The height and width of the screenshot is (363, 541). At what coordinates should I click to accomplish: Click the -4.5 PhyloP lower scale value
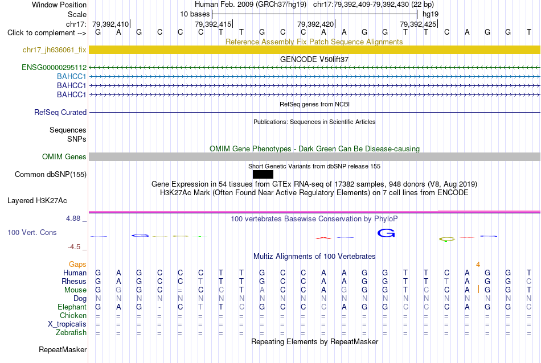[x=74, y=247]
